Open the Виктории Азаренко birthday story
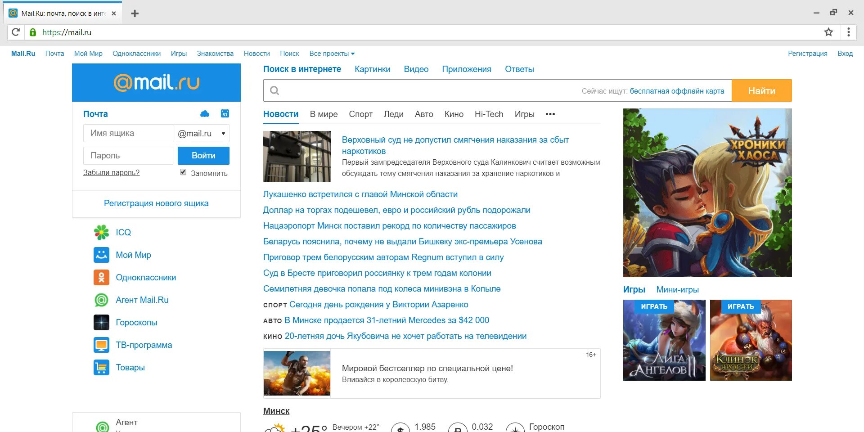This screenshot has width=864, height=432. pos(378,305)
